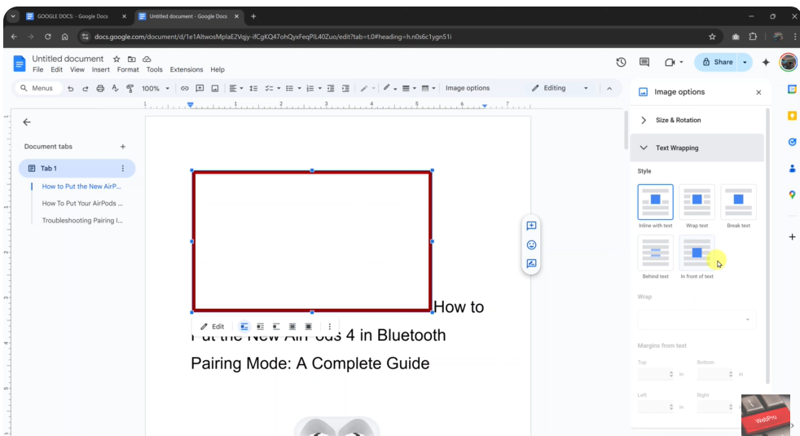Click the Gemini sparkle icon
Image resolution: width=800 pixels, height=436 pixels.
pyautogui.click(x=766, y=62)
